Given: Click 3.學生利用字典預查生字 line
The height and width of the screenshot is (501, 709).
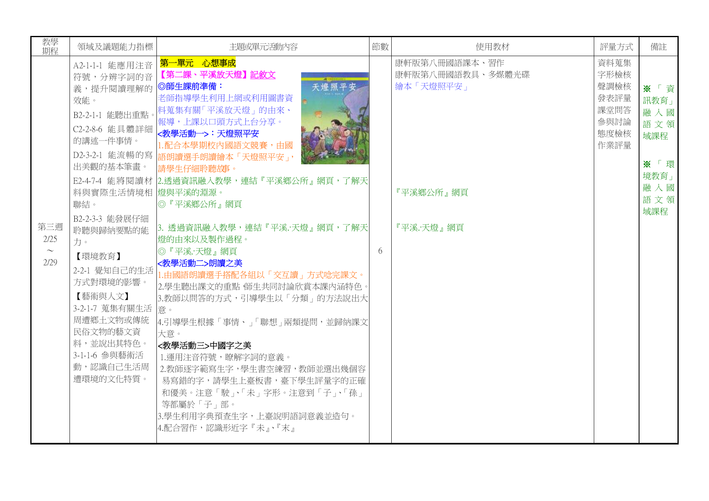Looking at the screenshot, I should point(257,416).
